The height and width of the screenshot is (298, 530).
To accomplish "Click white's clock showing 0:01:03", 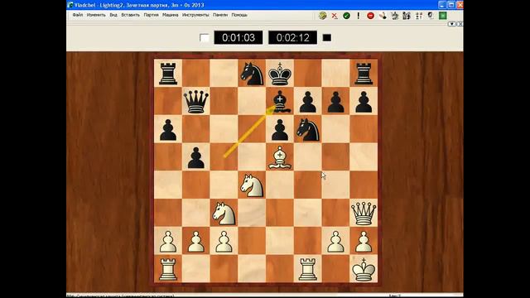I will tap(238, 37).
